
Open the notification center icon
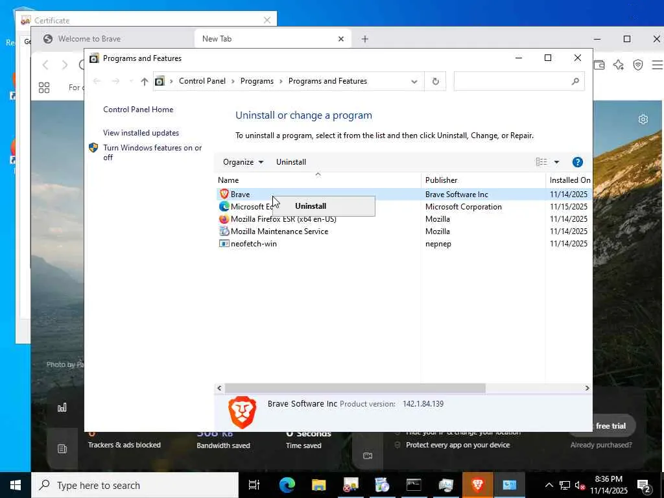point(643,485)
